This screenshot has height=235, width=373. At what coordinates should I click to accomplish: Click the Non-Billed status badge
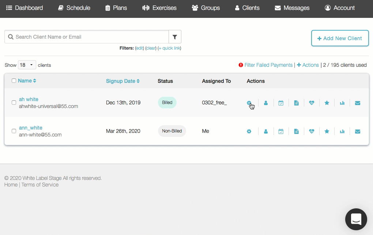coord(172,131)
